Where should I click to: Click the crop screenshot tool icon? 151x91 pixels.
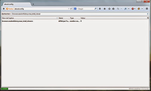pyautogui.click(x=118, y=9)
